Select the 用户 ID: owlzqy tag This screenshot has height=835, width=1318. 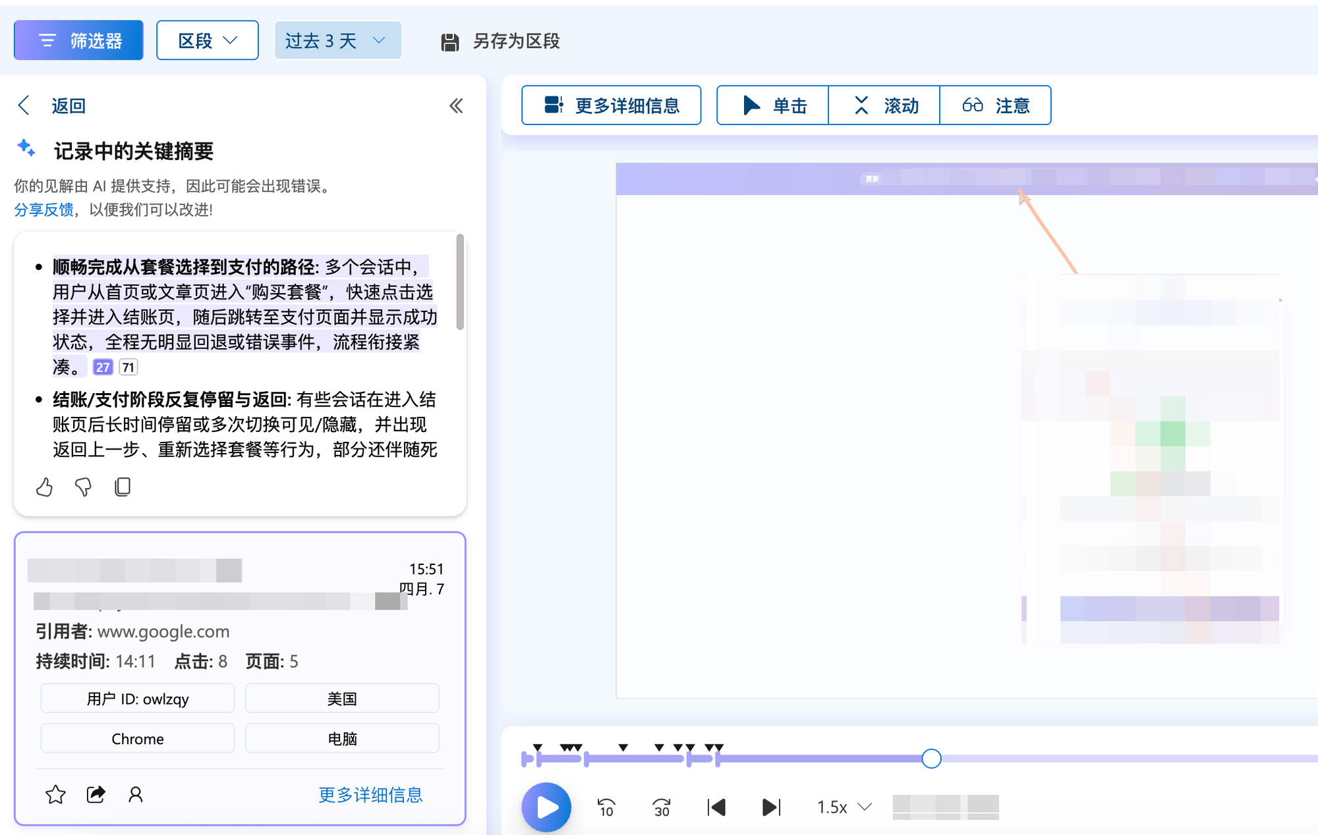[138, 699]
